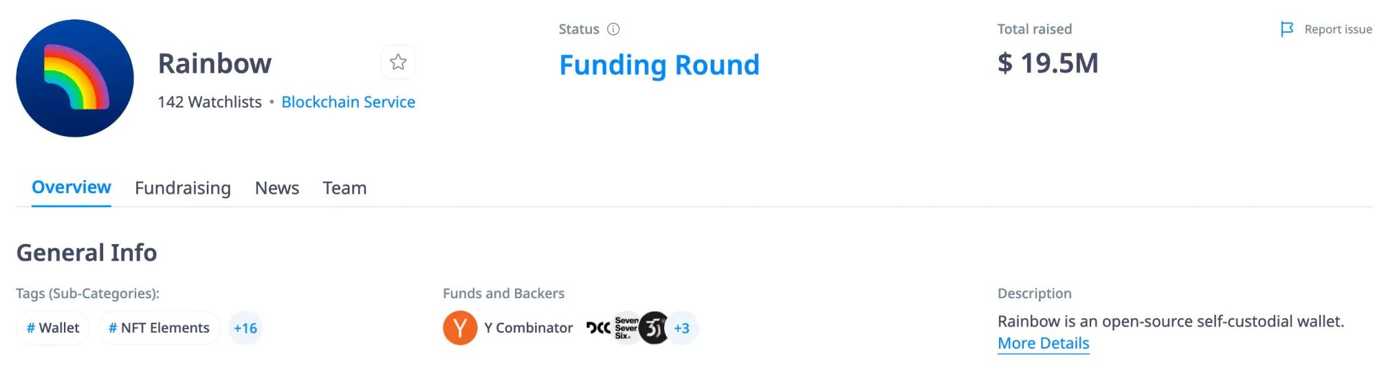Click the DCG backer logo
The width and height of the screenshot is (1375, 367).
[598, 328]
